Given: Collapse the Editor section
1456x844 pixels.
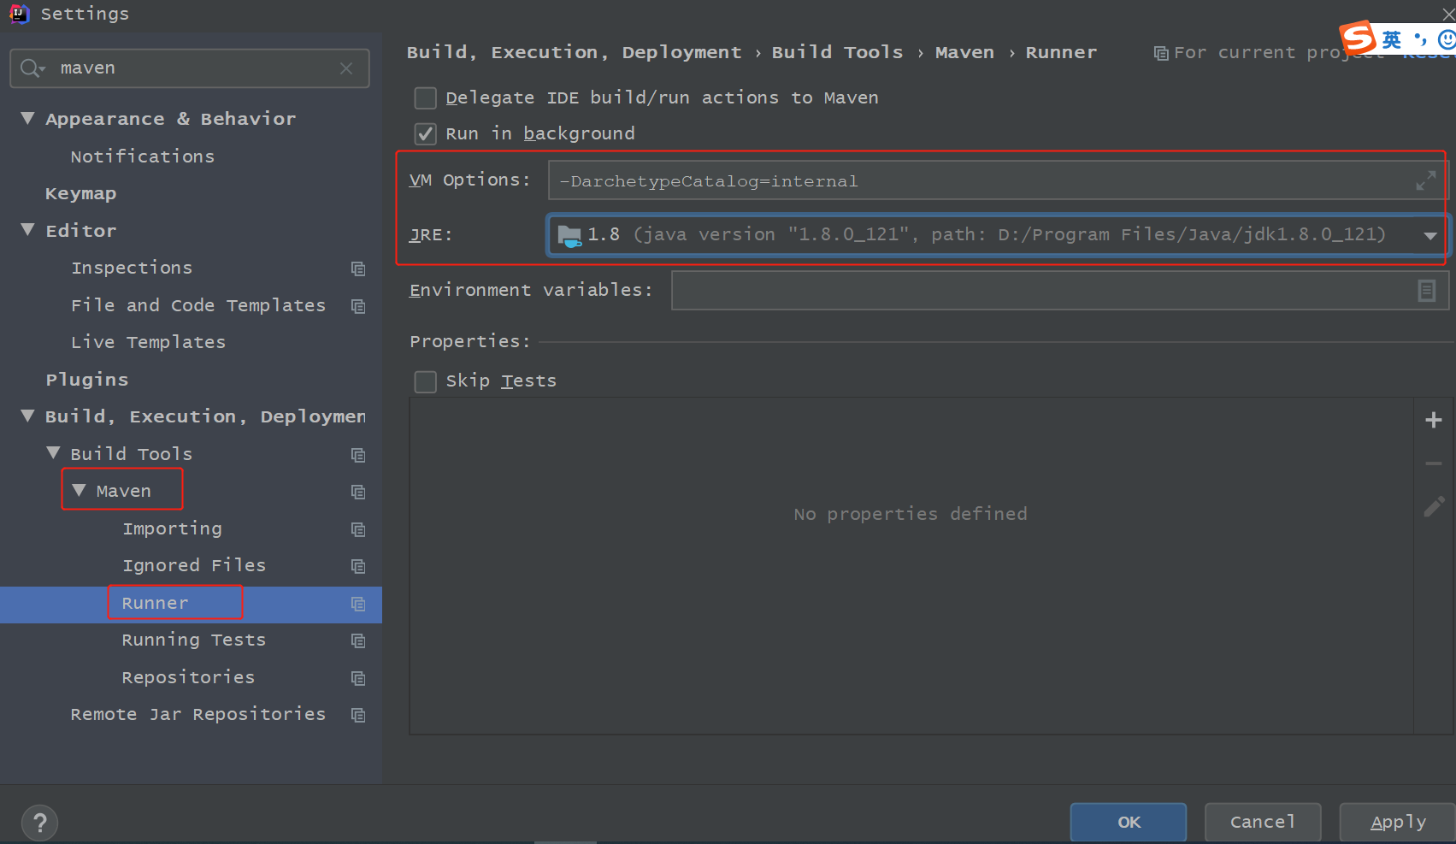Looking at the screenshot, I should (27, 230).
